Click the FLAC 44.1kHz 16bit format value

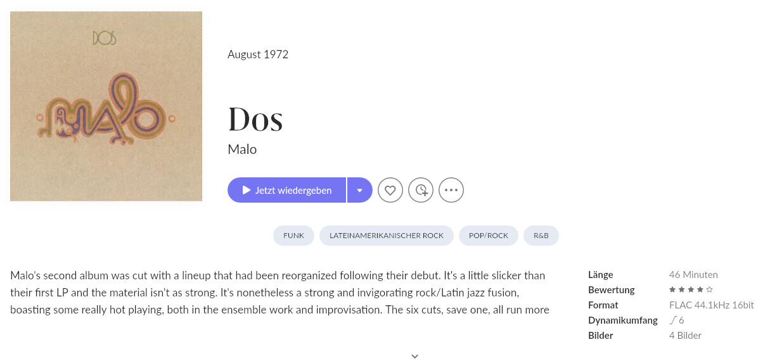coord(711,305)
